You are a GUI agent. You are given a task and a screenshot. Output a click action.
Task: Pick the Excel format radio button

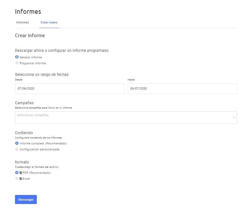click(x=17, y=178)
